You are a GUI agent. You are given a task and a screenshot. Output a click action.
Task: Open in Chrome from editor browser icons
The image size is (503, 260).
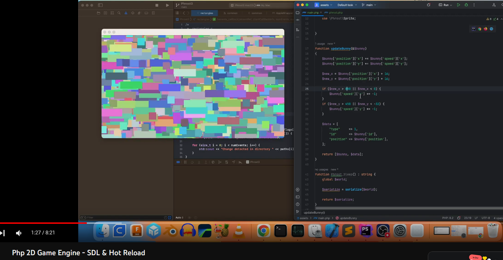tap(479, 29)
